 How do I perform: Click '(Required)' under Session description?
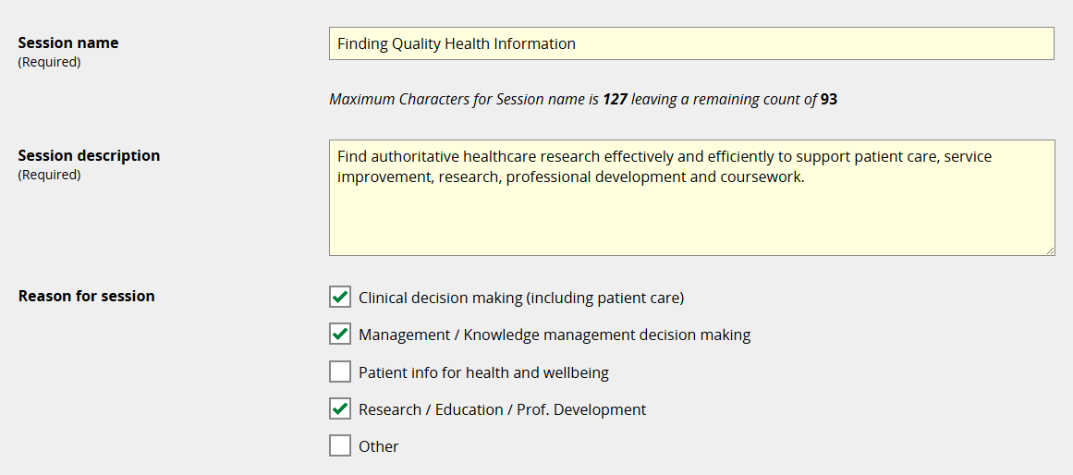point(49,175)
